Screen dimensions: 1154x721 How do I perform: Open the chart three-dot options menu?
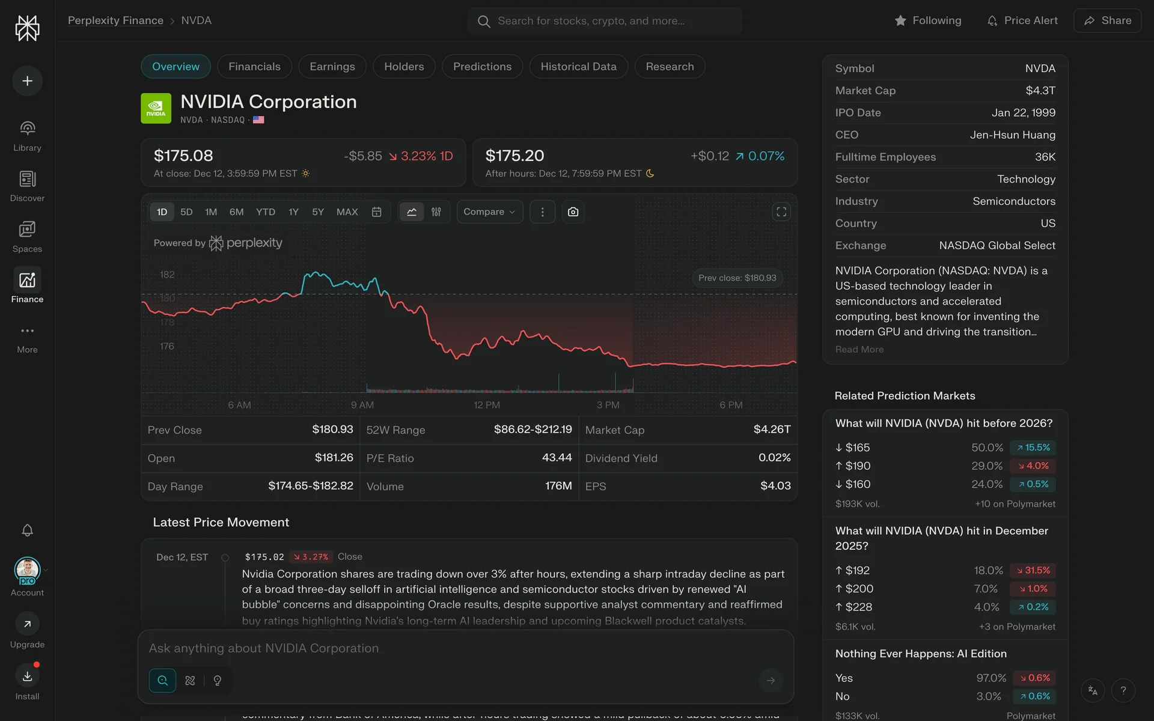tap(542, 212)
